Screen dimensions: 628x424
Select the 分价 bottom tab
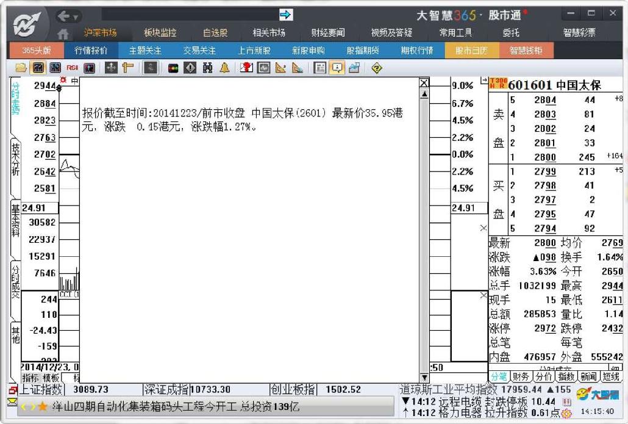click(543, 376)
